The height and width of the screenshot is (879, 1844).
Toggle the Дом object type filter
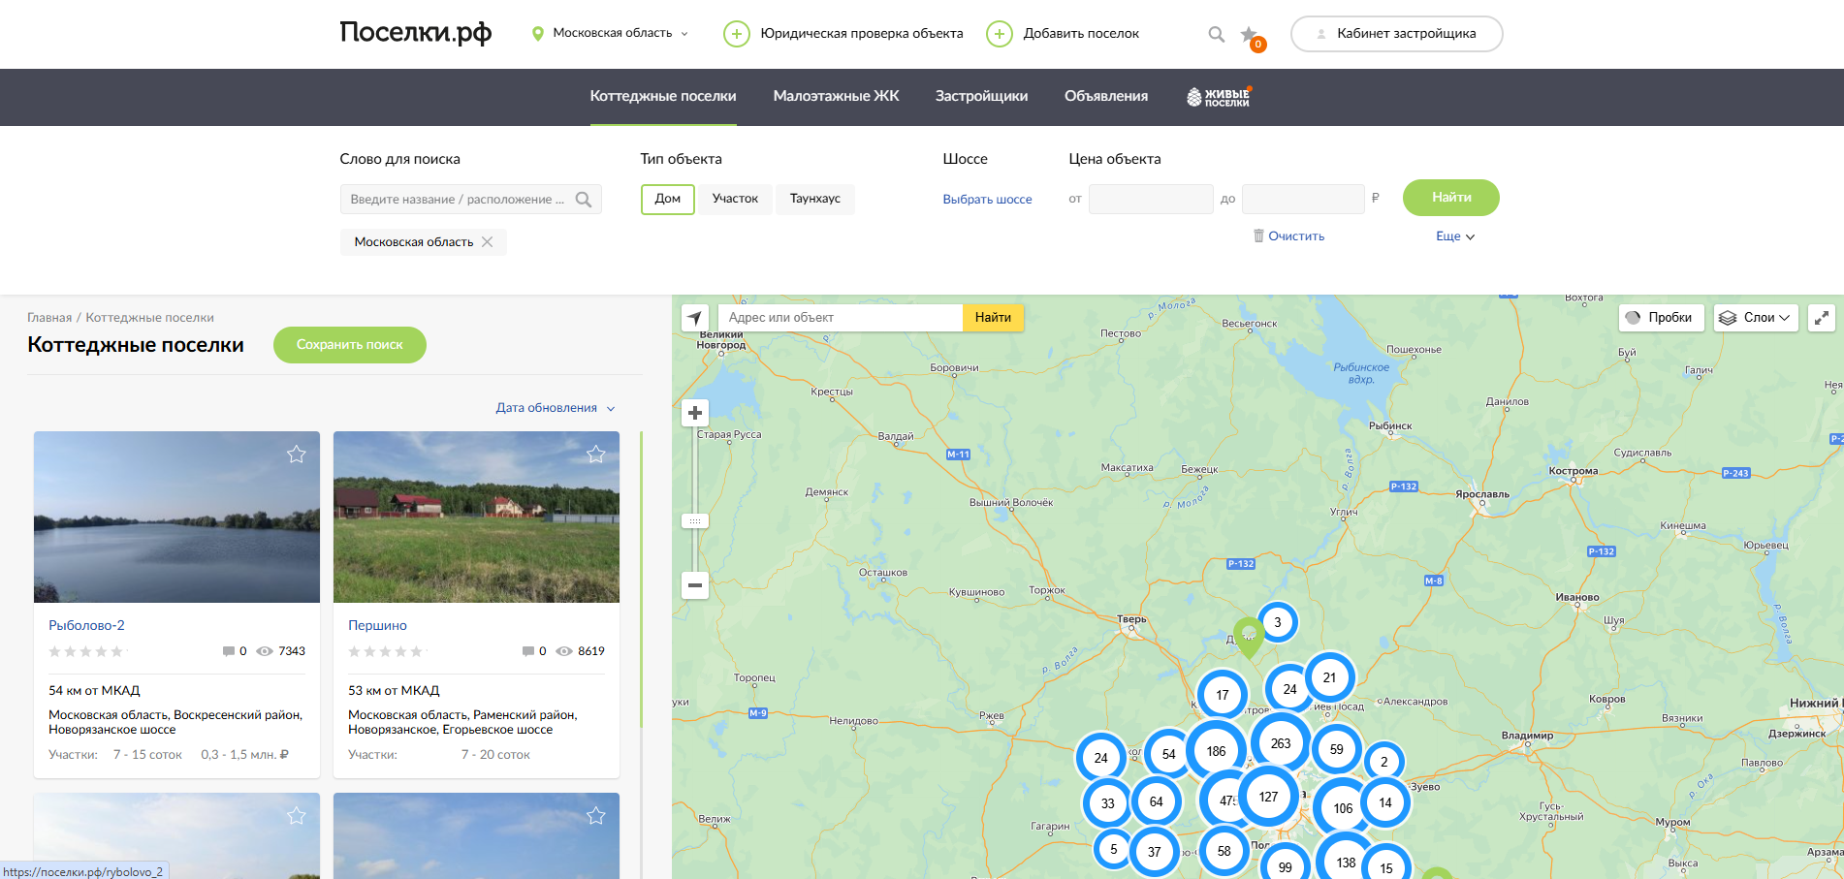pos(668,199)
